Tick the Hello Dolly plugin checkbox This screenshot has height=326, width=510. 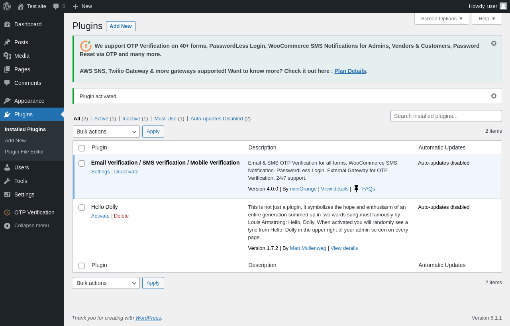(x=82, y=208)
